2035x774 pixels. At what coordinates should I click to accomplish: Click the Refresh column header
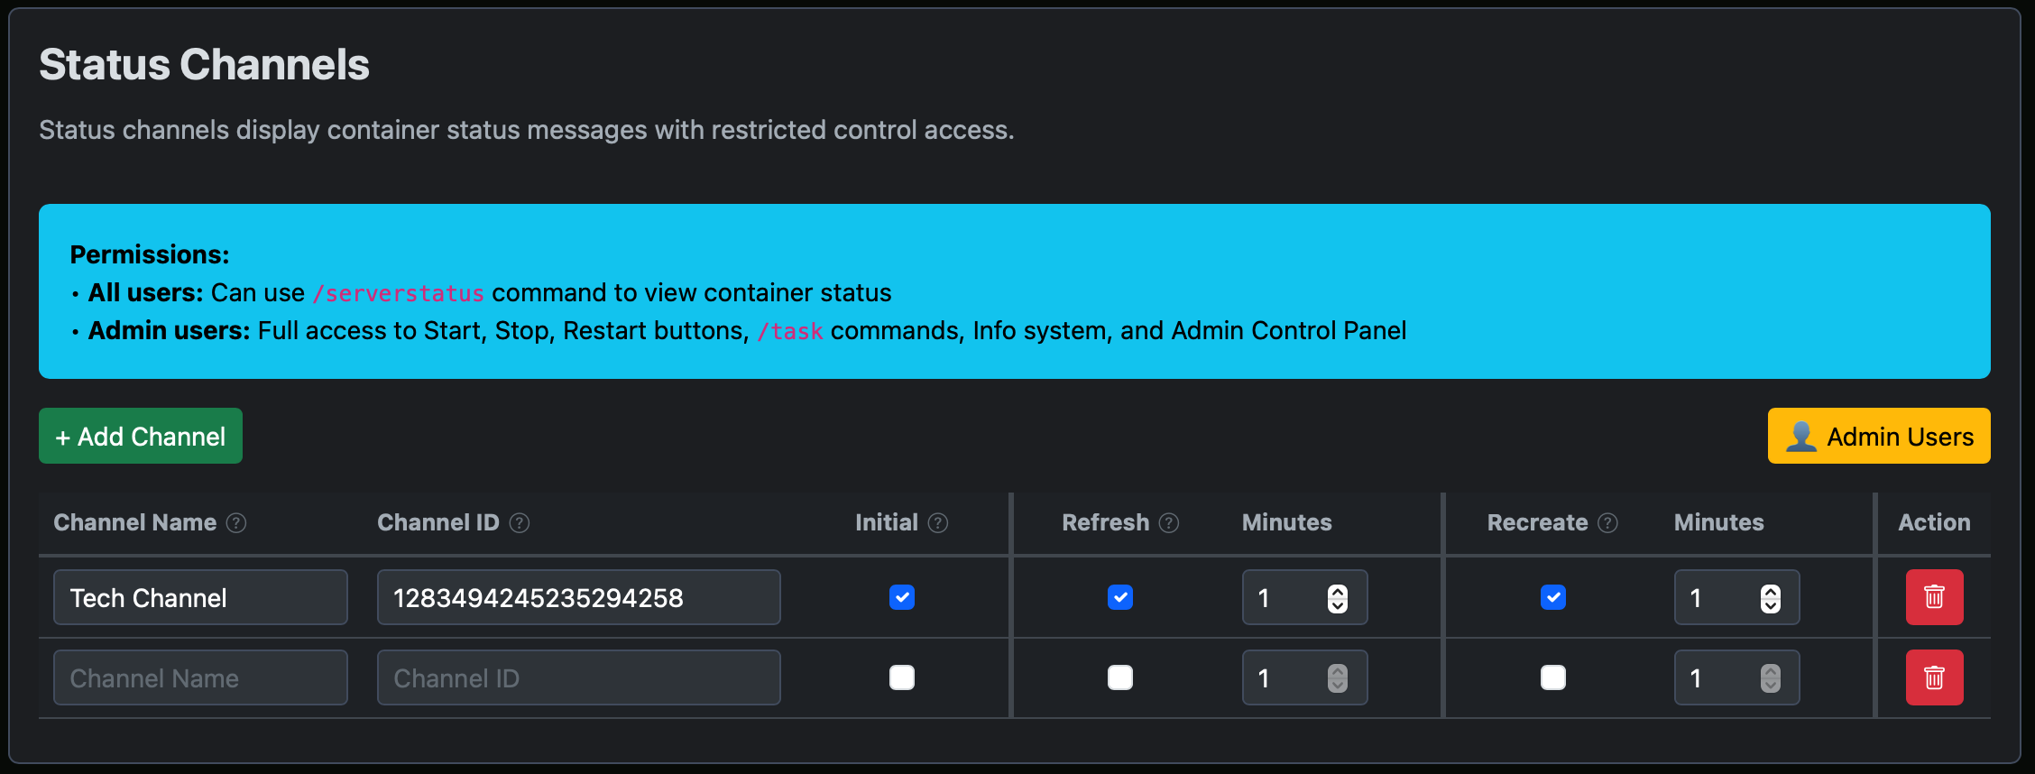tap(1106, 522)
